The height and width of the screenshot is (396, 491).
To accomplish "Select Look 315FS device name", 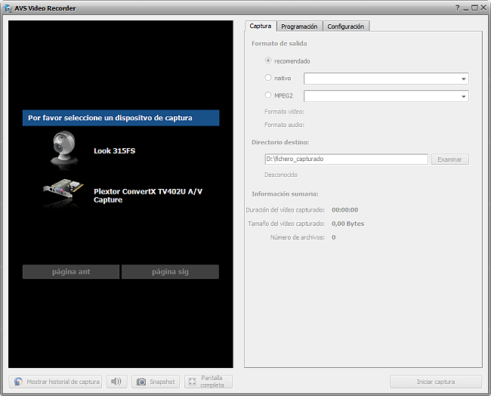I will point(115,150).
